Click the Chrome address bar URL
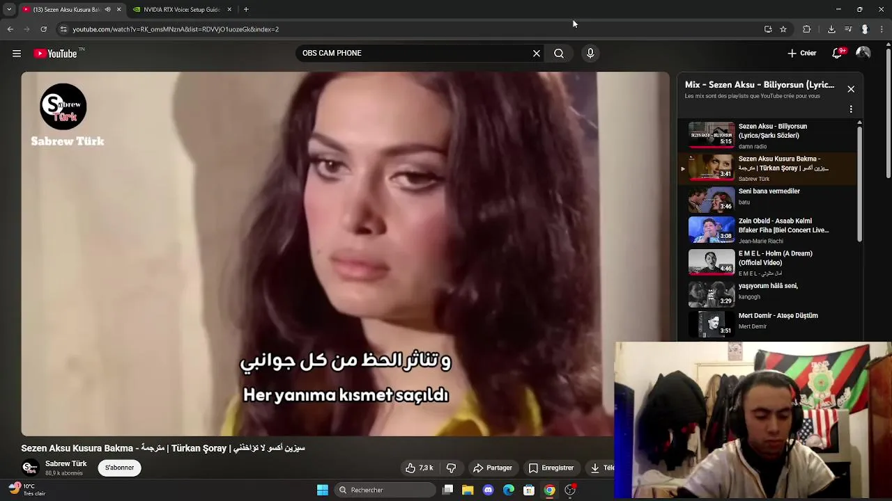The height and width of the screenshot is (501, 892). pyautogui.click(x=176, y=29)
